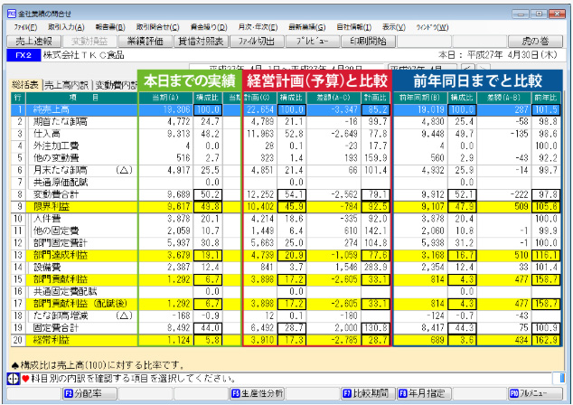The image size is (573, 405).
Task: Click the 22,654 planned sales value
Action: pos(260,109)
